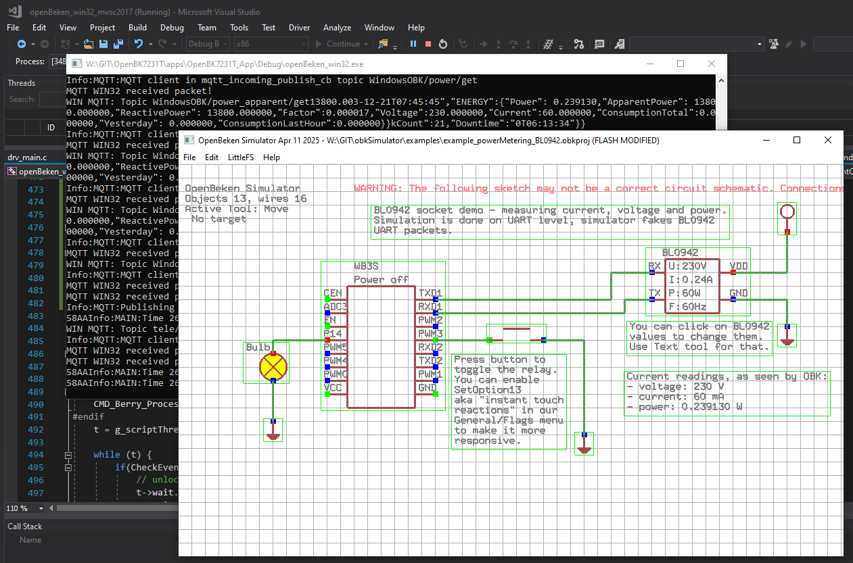Open the undo history dropdown arrow

click(x=149, y=44)
